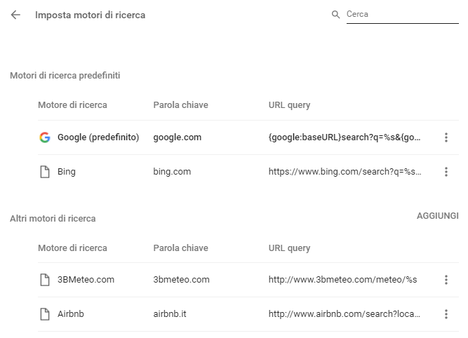Click the Imposta motori di ricerca title
This screenshot has height=338, width=468.
point(90,15)
